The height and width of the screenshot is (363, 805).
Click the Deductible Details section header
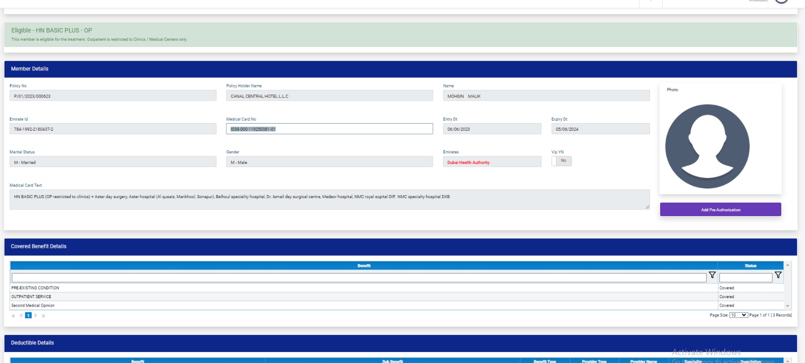click(x=400, y=343)
